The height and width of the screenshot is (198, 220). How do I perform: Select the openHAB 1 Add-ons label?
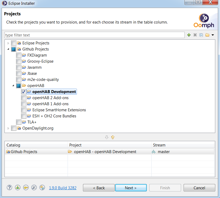coord(50,104)
